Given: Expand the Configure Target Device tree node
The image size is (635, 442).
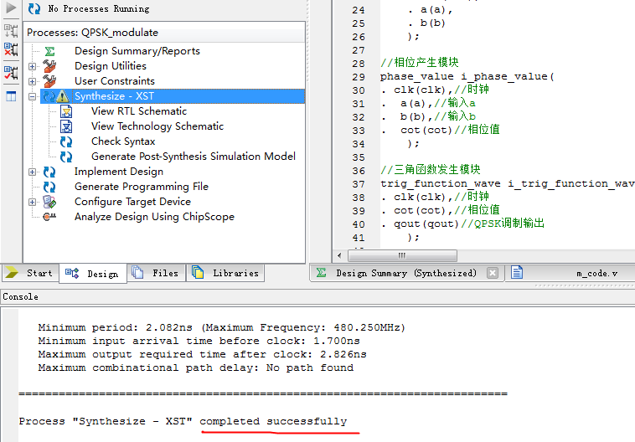Looking at the screenshot, I should coord(32,202).
